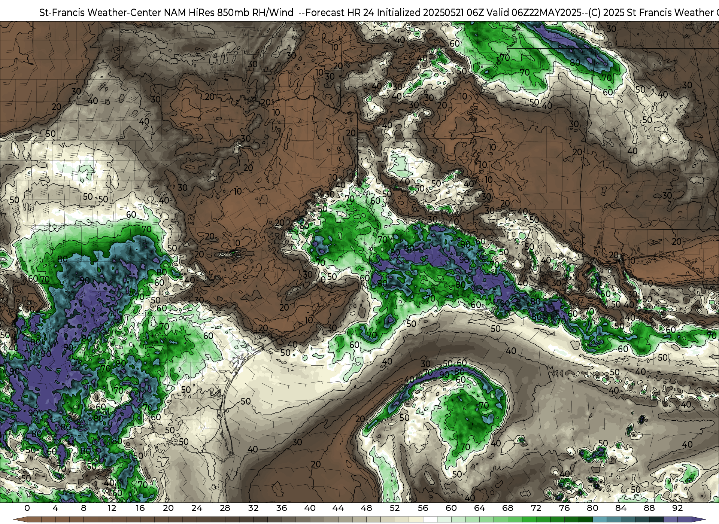Screen dimensions: 719x524
Task: Pick the "52" label on the legend scale
Action: pyautogui.click(x=395, y=508)
